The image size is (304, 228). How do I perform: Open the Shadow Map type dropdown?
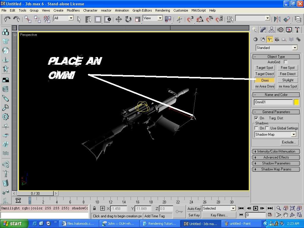(275, 134)
